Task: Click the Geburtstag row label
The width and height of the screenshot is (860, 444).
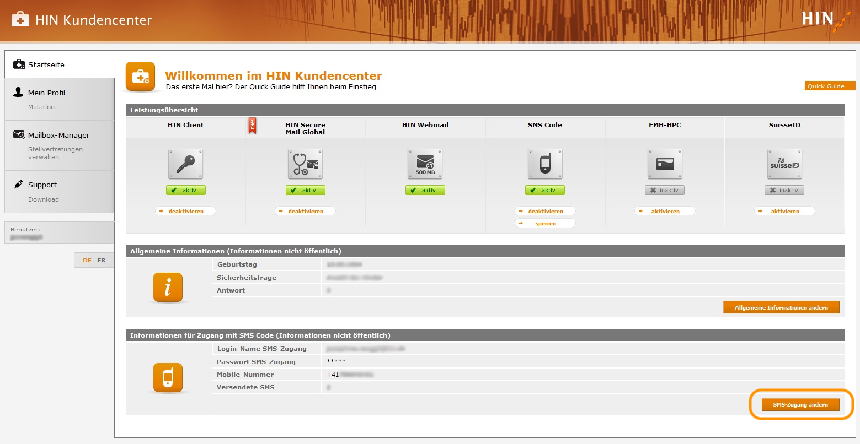Action: [237, 264]
